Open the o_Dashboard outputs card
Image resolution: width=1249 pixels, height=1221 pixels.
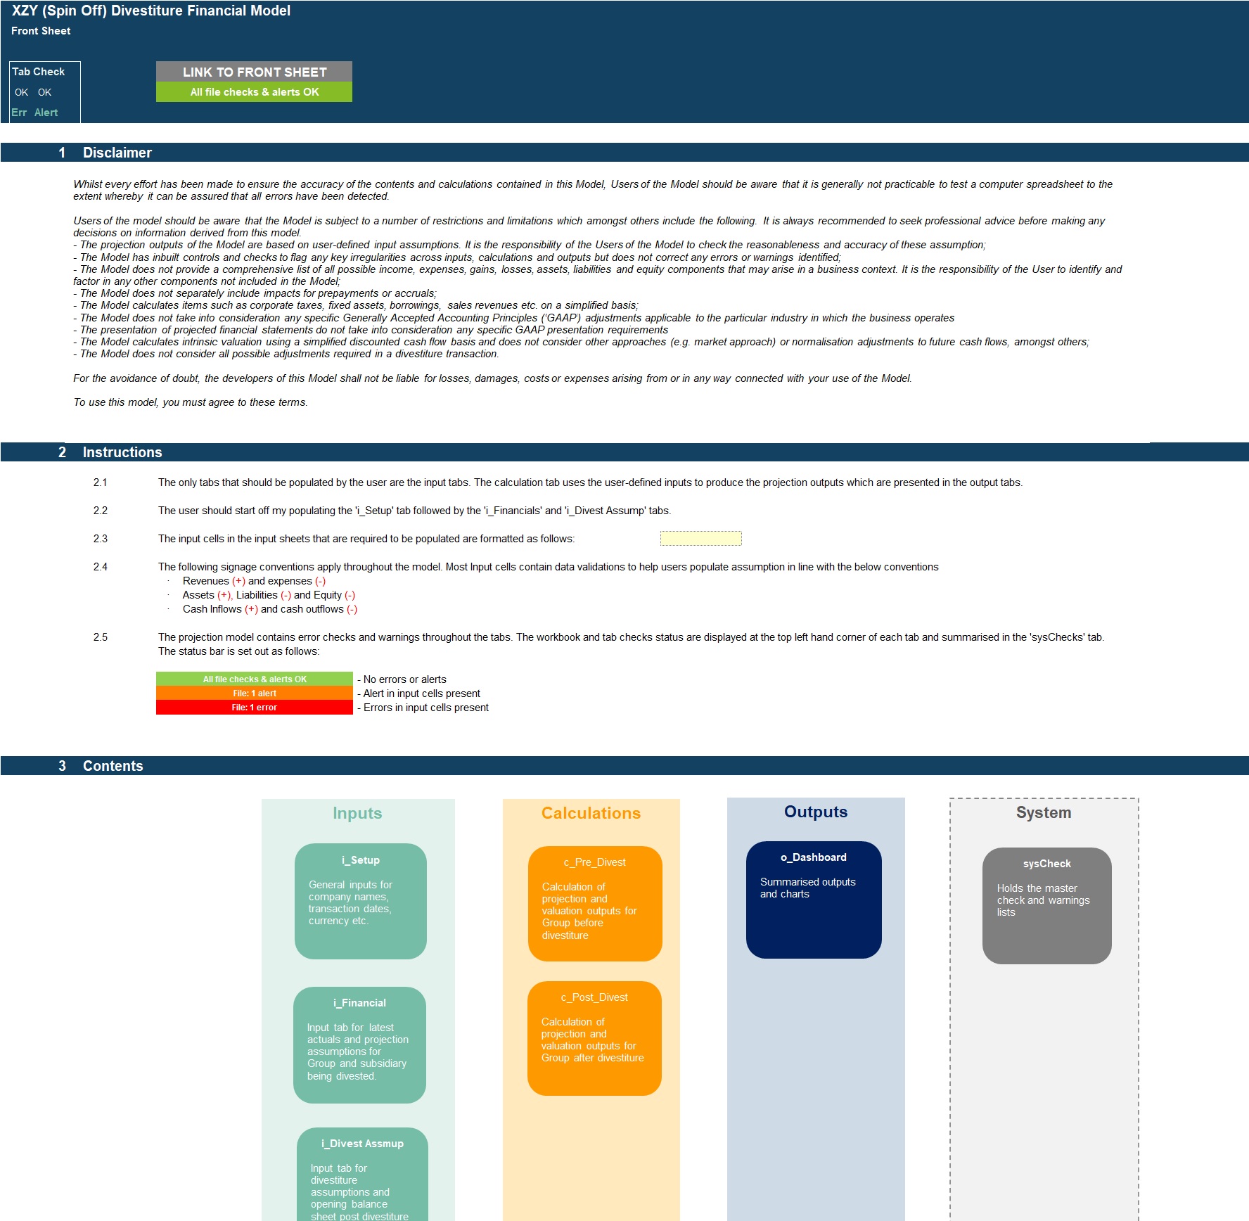click(x=814, y=900)
